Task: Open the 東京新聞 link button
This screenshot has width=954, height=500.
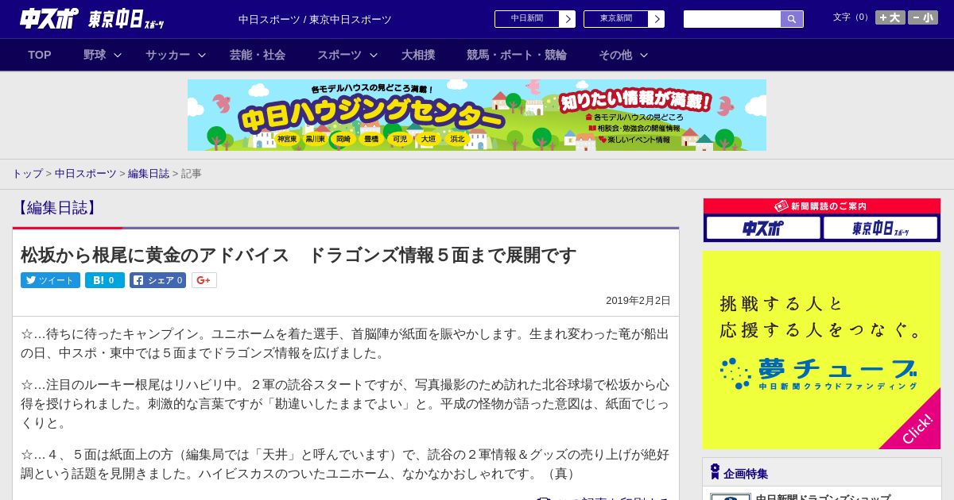Action: pyautogui.click(x=616, y=19)
